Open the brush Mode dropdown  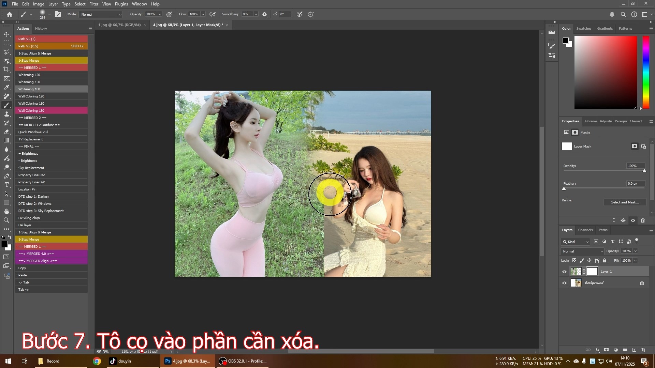[x=100, y=14]
